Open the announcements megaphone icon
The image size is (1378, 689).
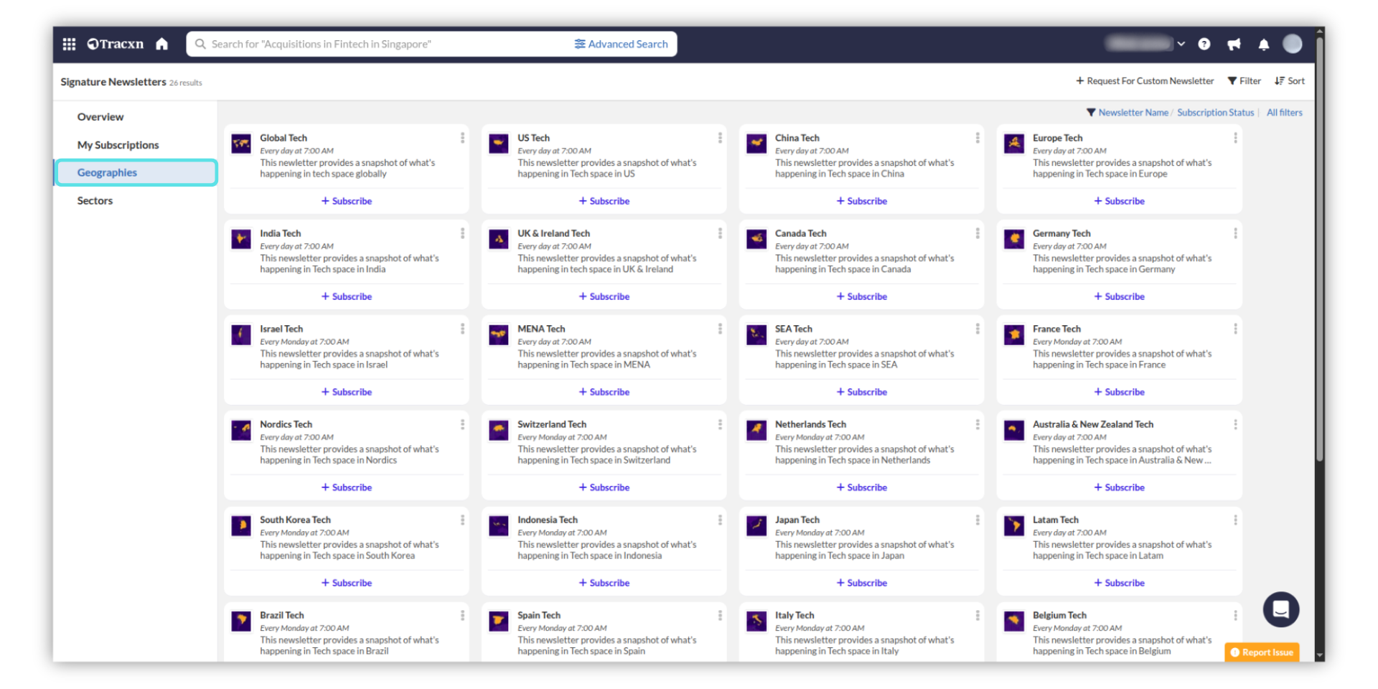point(1234,44)
